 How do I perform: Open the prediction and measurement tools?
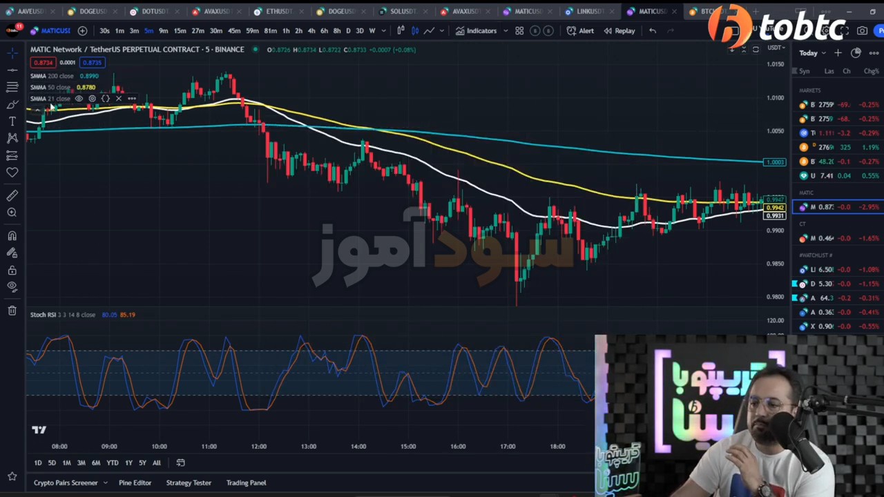click(12, 155)
